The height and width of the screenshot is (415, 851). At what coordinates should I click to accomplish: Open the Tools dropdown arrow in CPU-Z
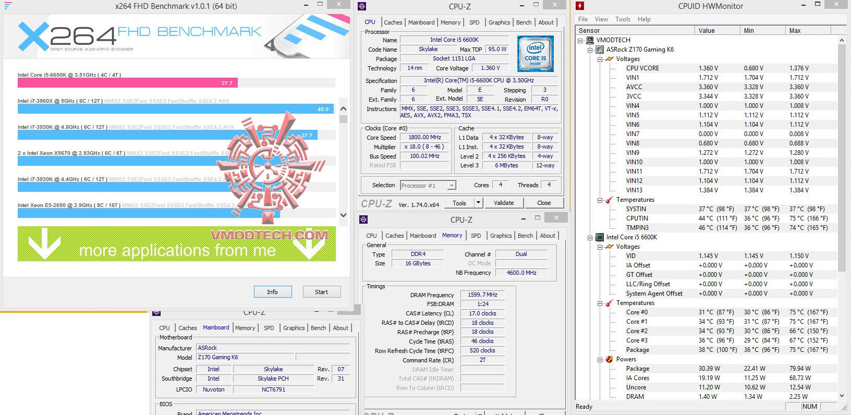click(478, 203)
